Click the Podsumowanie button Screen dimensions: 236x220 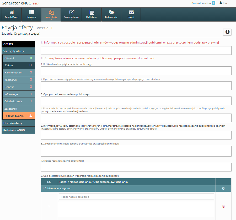pyautogui.click(x=19, y=116)
